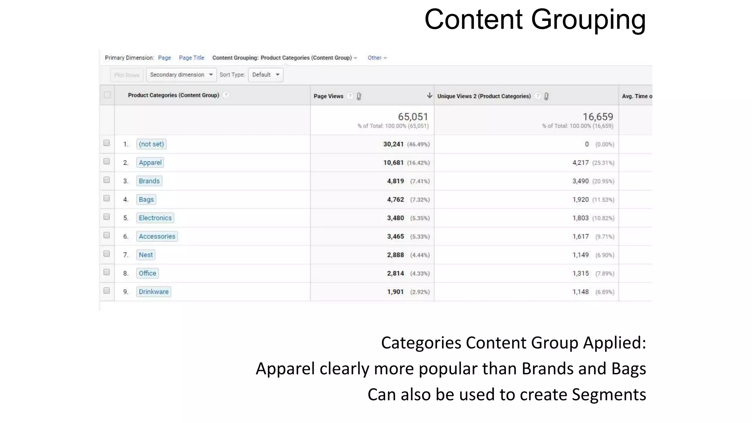Click help icon next to Unique Views 2
752x423 pixels.
point(538,96)
